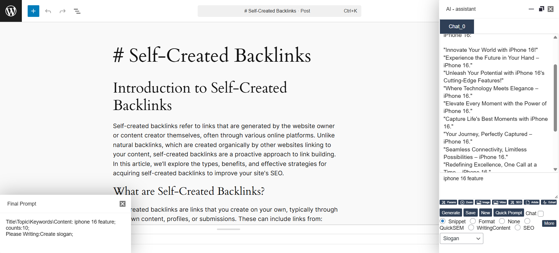Switch to the Chat_0 tab
Viewport: 559px width, 253px height.
tap(457, 26)
